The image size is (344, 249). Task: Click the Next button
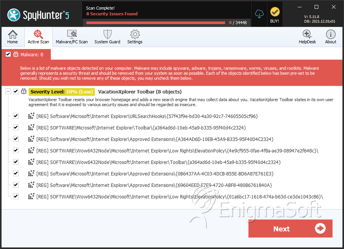(290, 229)
